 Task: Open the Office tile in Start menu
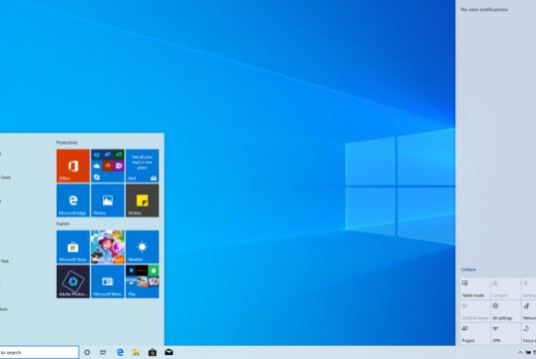pyautogui.click(x=73, y=166)
